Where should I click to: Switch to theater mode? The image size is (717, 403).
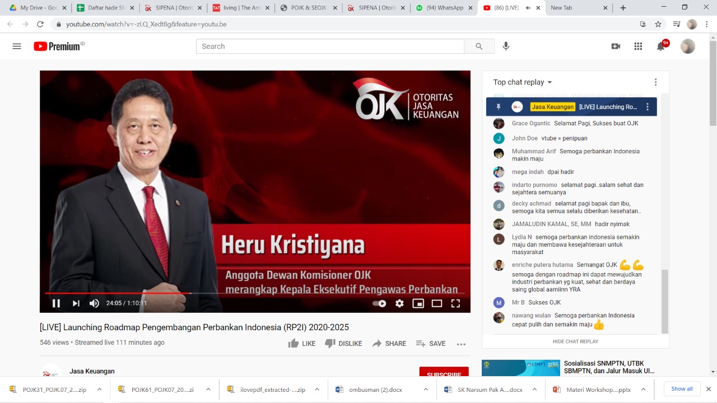point(437,303)
